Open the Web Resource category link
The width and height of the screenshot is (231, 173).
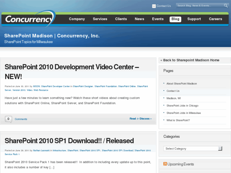(x=41, y=90)
